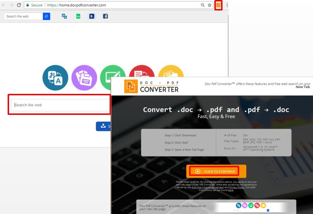Click the blue toolbar search button
Image resolution: width=313 pixels, height=214 pixels.
click(46, 16)
